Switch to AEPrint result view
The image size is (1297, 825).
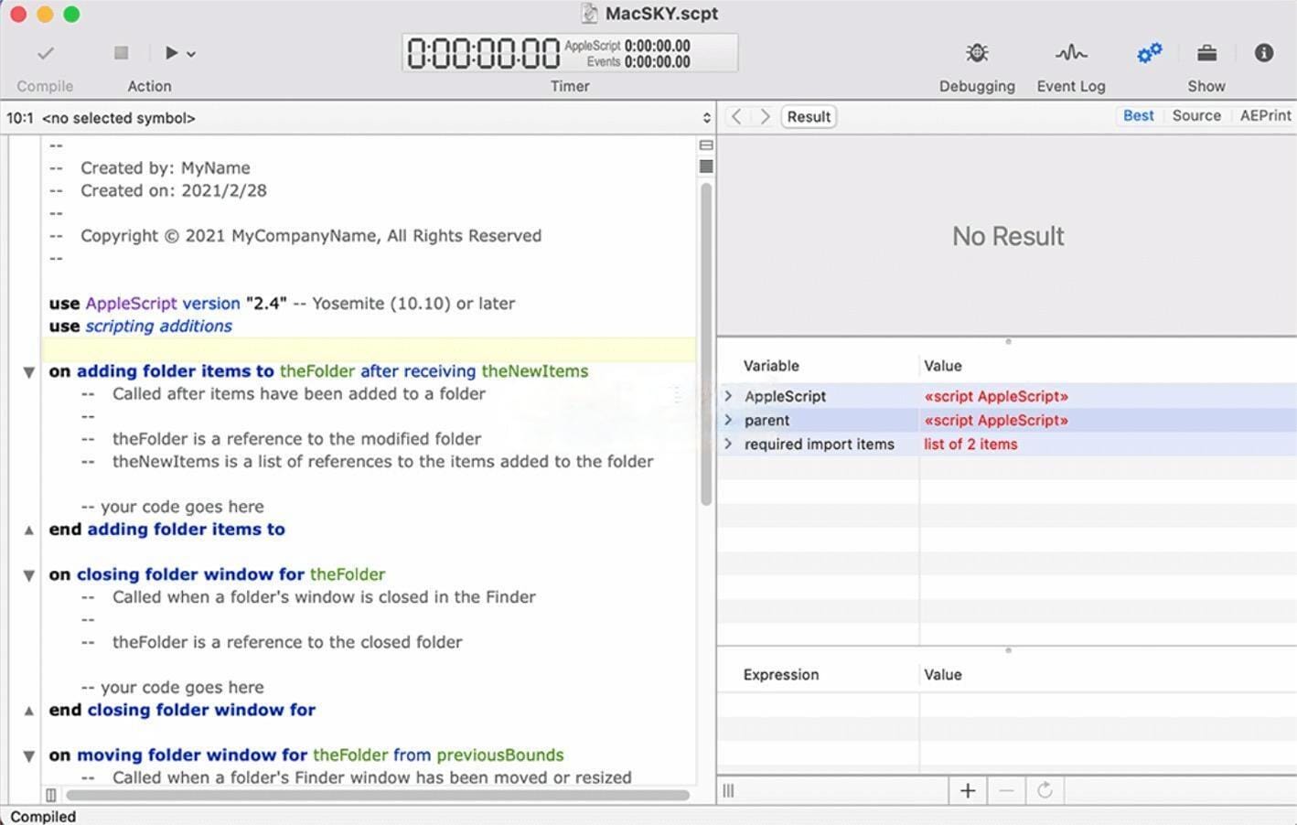coord(1265,115)
